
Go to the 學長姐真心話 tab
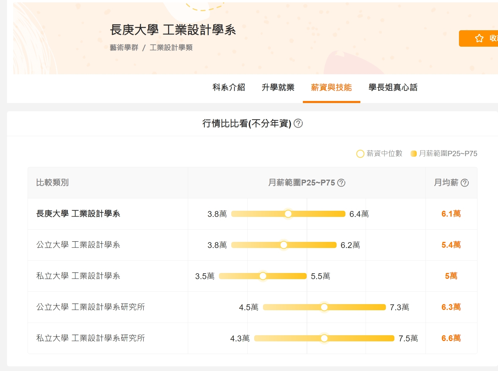click(x=393, y=87)
